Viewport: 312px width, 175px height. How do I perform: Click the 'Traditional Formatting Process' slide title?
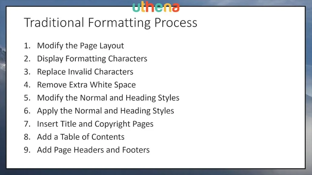111,22
